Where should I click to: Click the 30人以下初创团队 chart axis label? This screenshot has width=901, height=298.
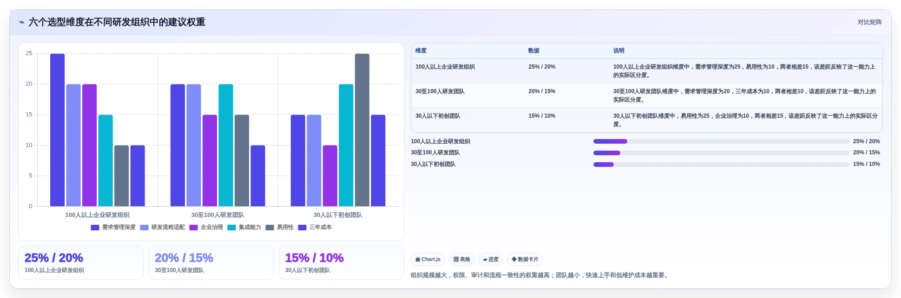pos(338,215)
